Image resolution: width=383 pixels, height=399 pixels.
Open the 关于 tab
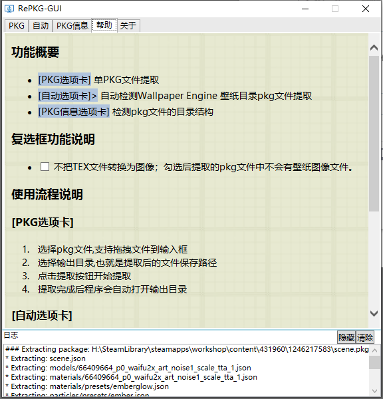(128, 26)
